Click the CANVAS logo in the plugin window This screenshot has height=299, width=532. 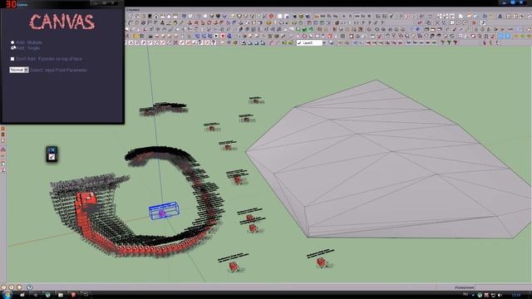click(62, 22)
